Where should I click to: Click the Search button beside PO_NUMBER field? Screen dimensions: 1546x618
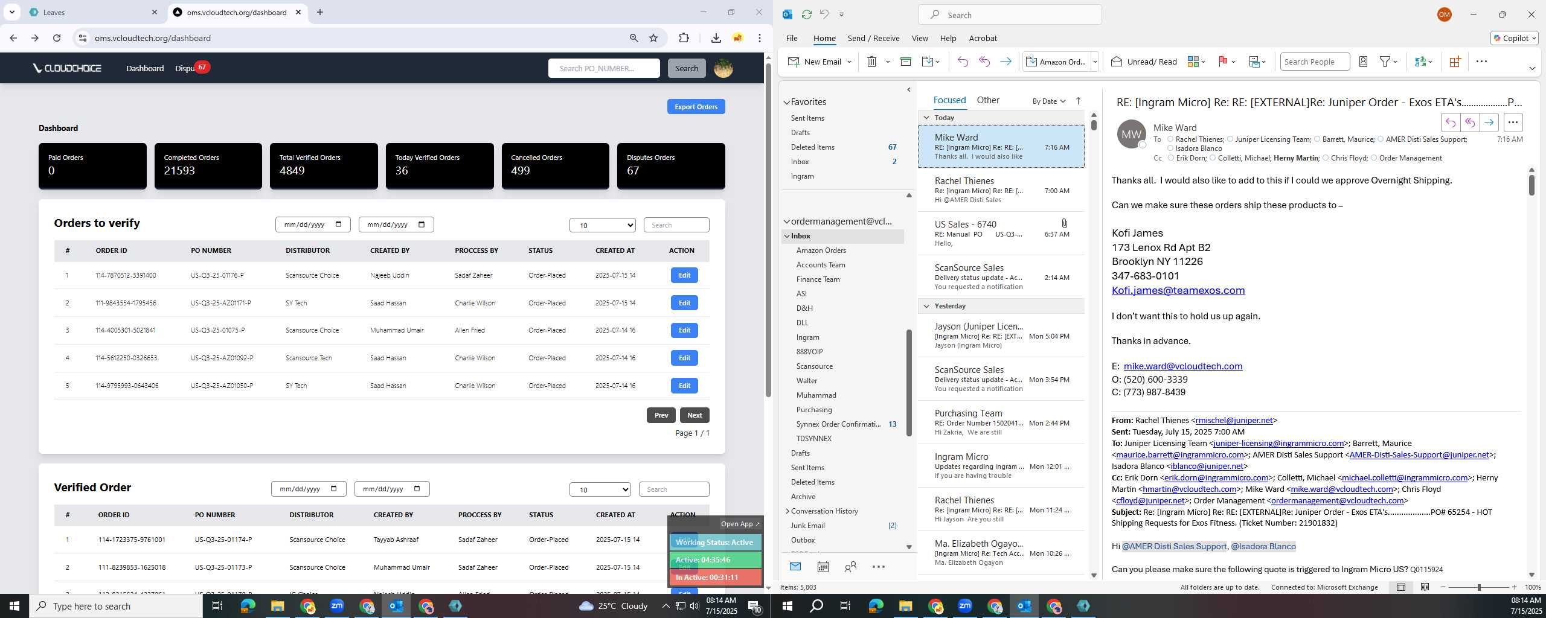coord(686,68)
